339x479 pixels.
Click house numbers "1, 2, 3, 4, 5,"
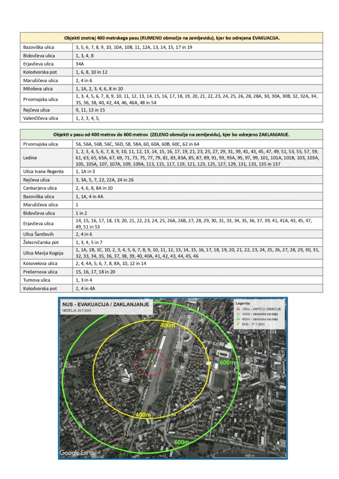click(88, 118)
